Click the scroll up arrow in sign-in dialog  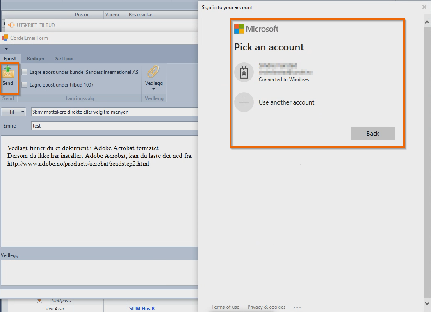click(427, 23)
